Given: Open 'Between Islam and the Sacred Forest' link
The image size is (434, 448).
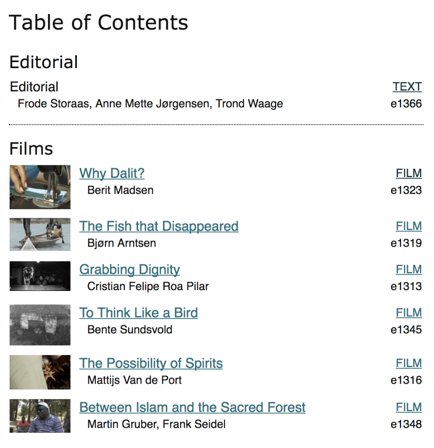Looking at the screenshot, I should pyautogui.click(x=192, y=407).
